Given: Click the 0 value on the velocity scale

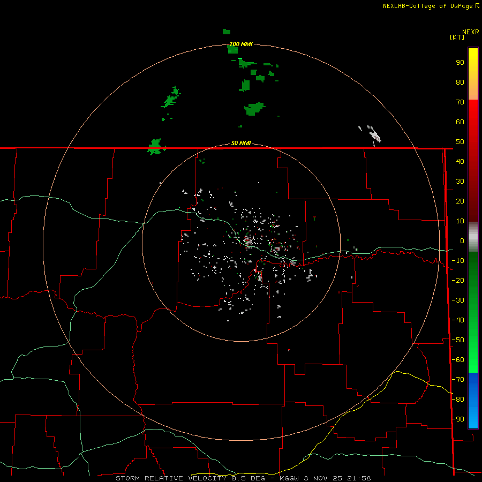Looking at the screenshot, I should pyautogui.click(x=462, y=240).
